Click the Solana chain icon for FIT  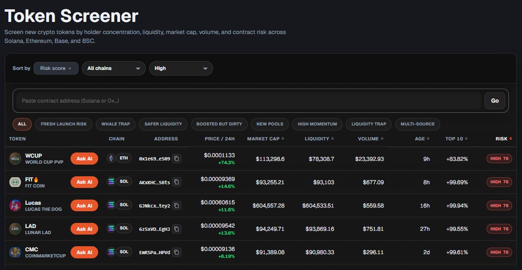click(x=111, y=182)
